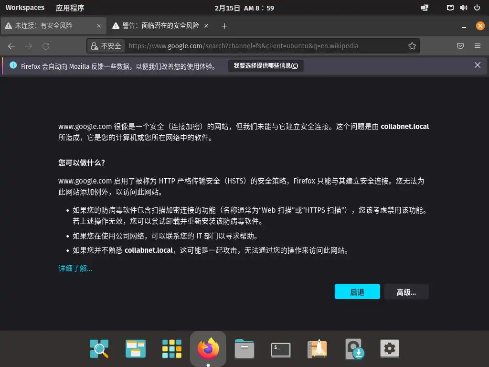Minimize the Firefox window

tap(464, 27)
